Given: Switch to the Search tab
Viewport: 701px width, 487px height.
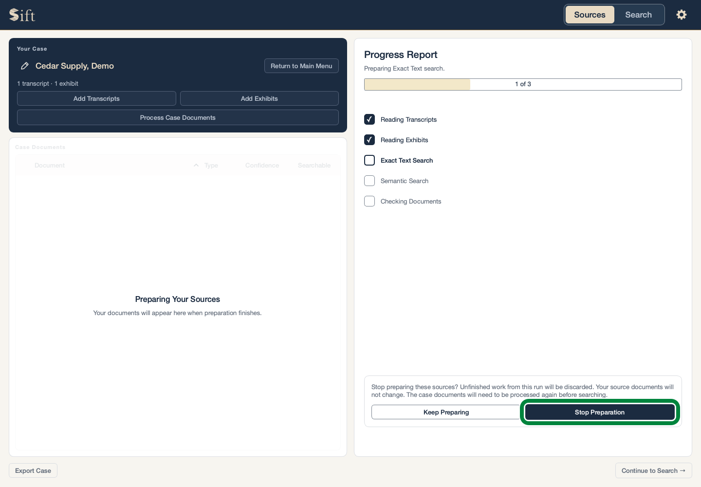Looking at the screenshot, I should (x=638, y=15).
